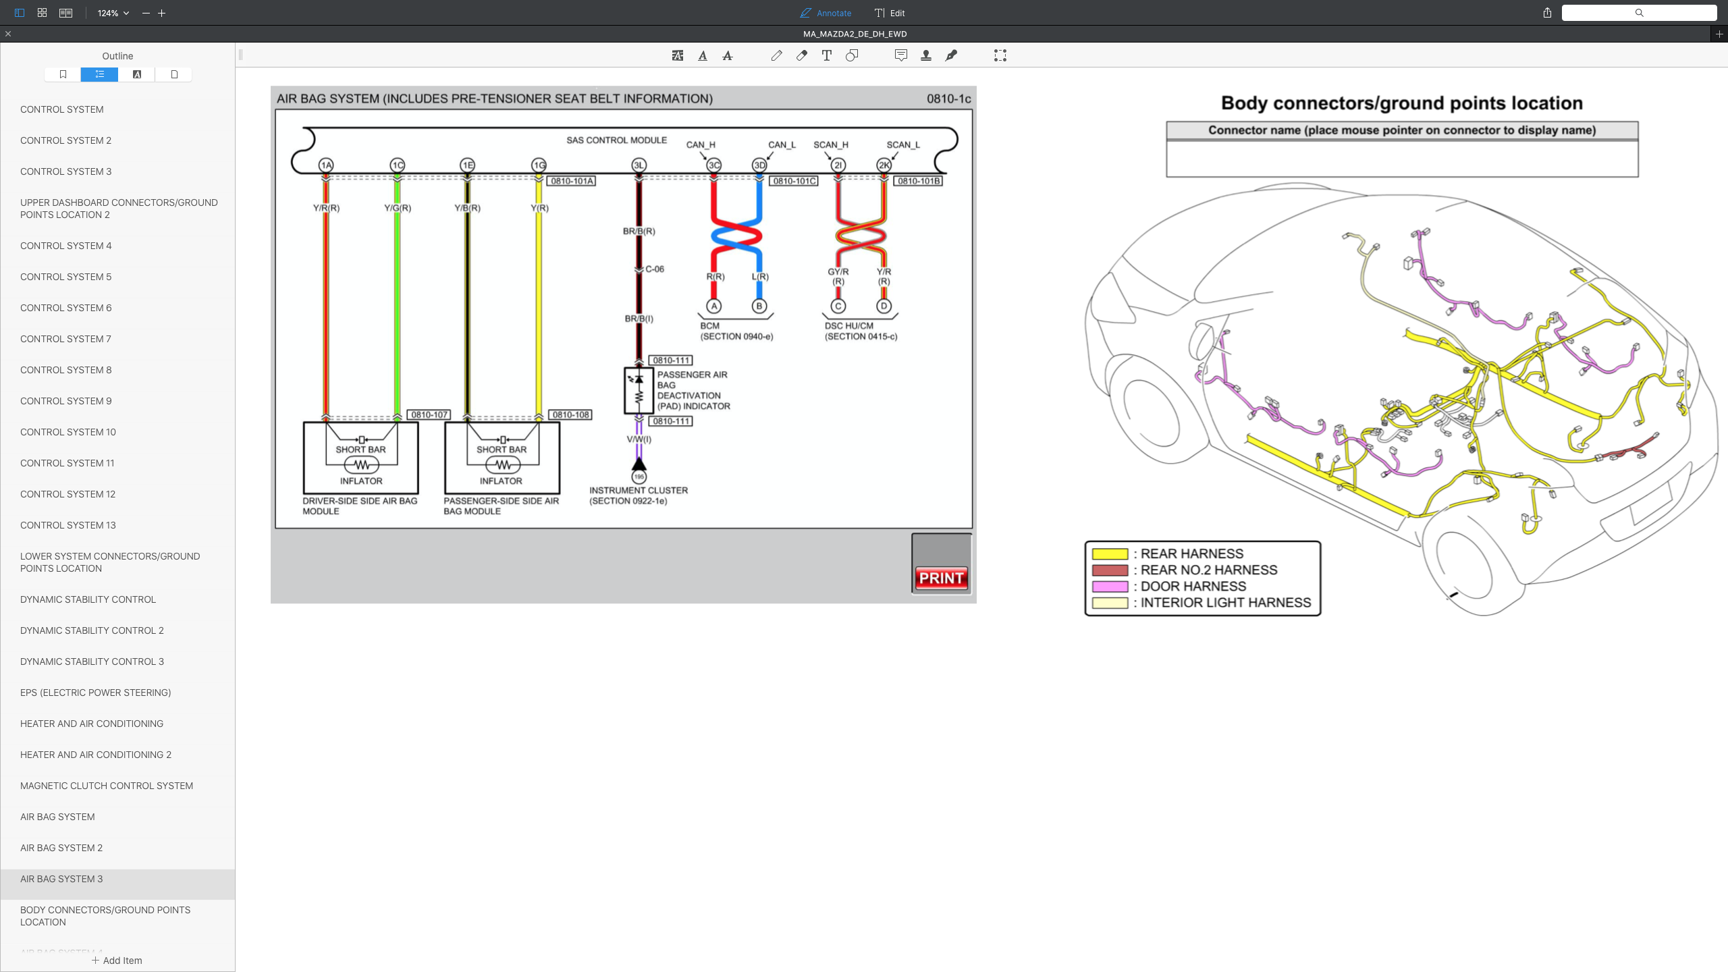Viewport: 1728px width, 972px height.
Task: Switch to Edit mode
Action: [x=890, y=13]
